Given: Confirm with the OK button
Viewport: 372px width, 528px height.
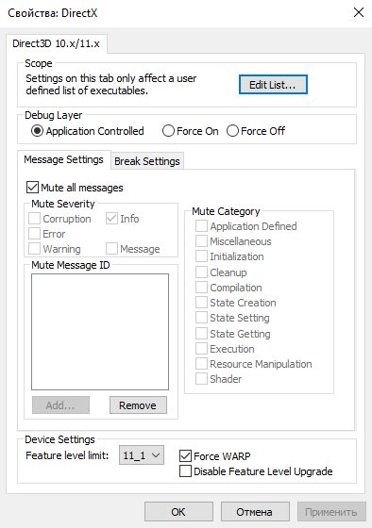Looking at the screenshot, I should (x=178, y=512).
